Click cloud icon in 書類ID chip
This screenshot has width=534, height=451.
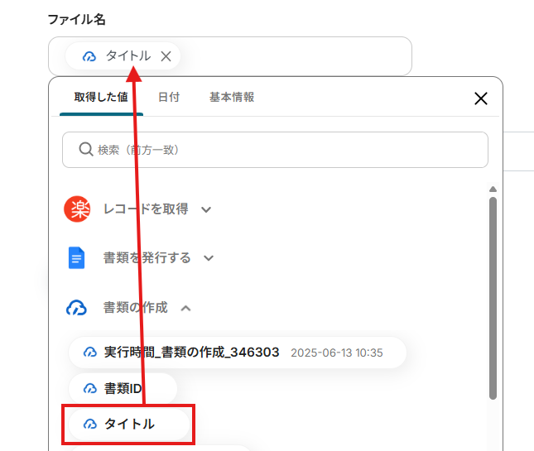90,388
